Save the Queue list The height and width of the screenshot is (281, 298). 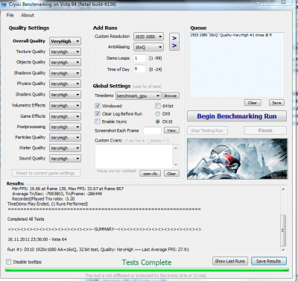point(276,103)
